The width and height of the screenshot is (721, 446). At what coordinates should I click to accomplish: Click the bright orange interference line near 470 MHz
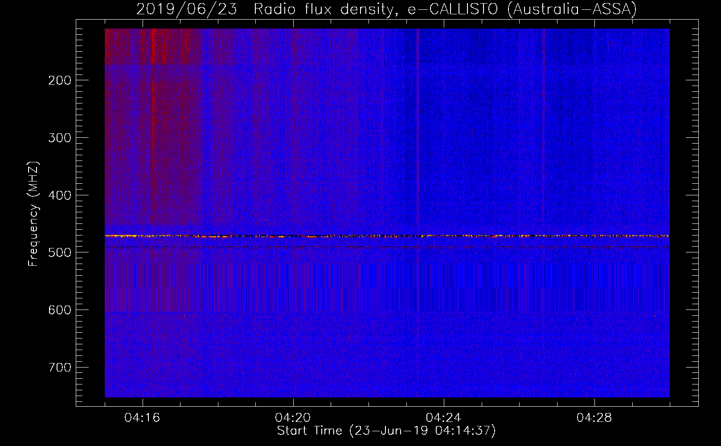click(x=387, y=236)
